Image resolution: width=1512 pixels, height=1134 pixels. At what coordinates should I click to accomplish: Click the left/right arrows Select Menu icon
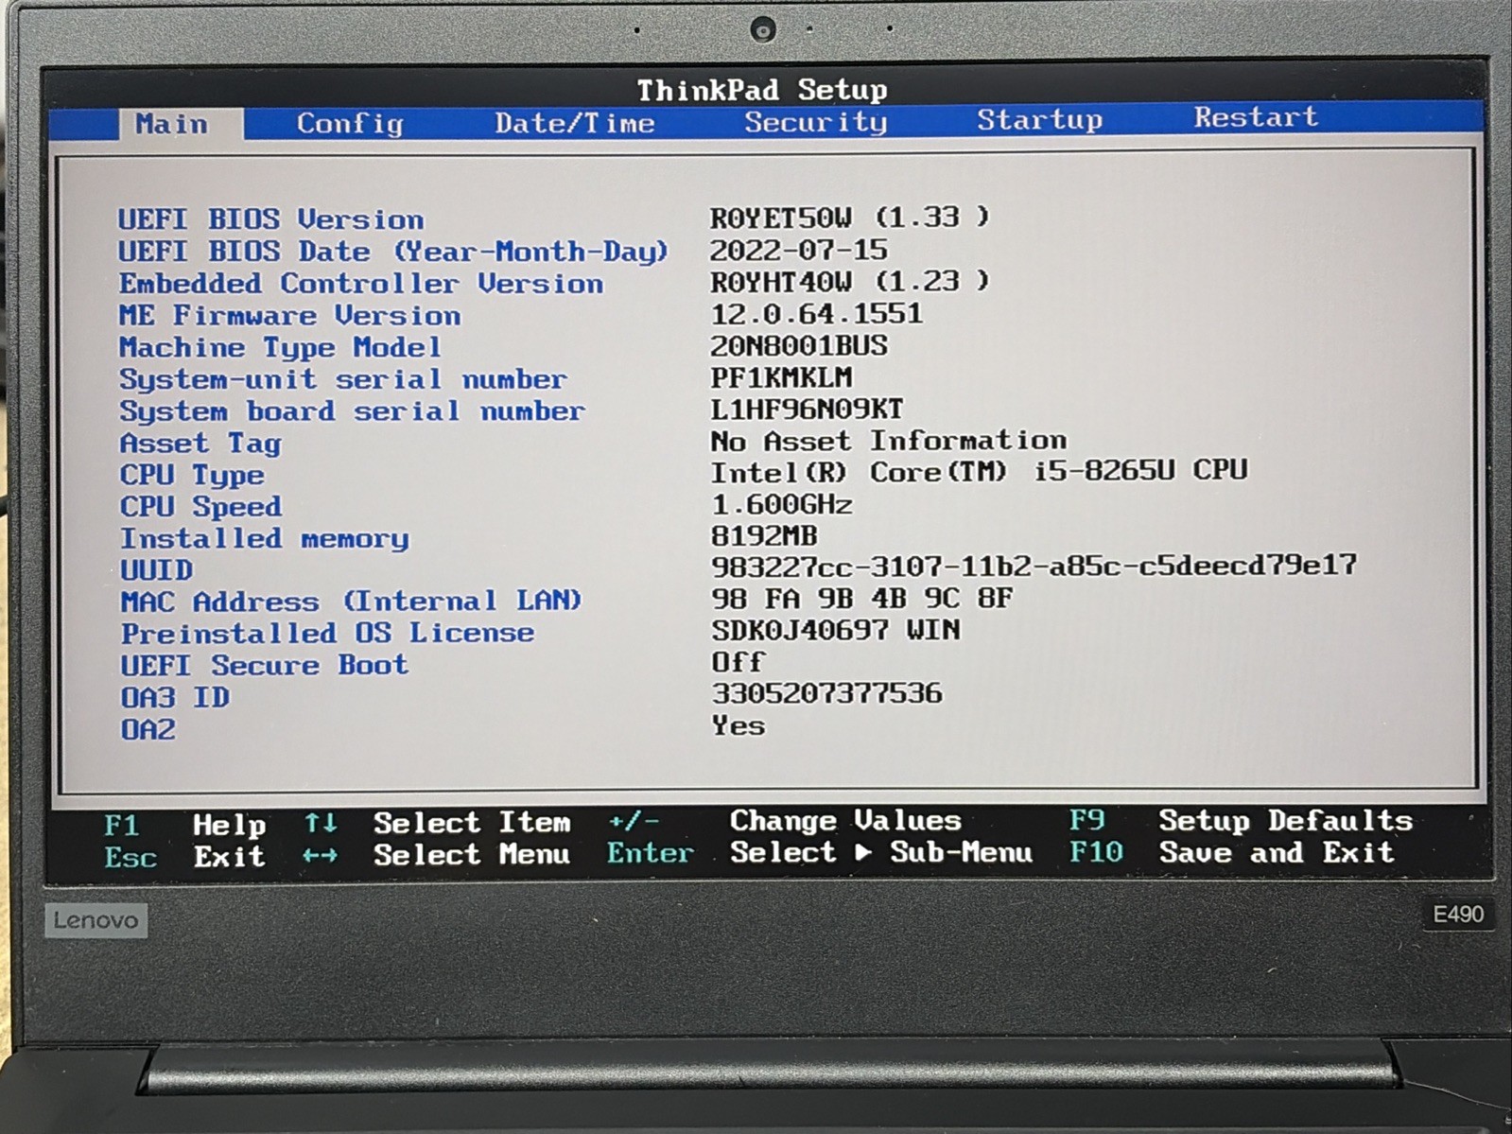pyautogui.click(x=321, y=855)
